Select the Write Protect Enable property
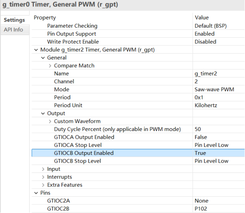Screen dimensions: 245x213 coord(73,42)
